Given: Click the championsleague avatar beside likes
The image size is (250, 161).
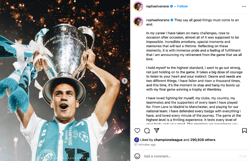Looking at the screenshot, I should click(x=137, y=140).
